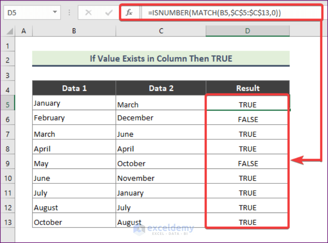328x243 pixels.
Task: Select column C header
Action: point(161,31)
